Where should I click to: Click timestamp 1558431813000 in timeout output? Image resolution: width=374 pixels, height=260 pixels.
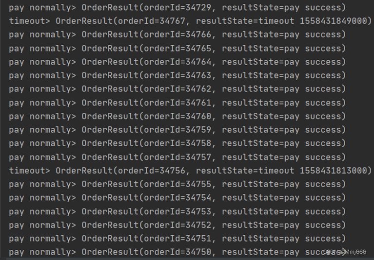(x=334, y=171)
